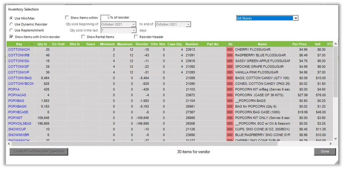Sort by the Qty In column header
The image size is (344, 169).
tap(43, 44)
